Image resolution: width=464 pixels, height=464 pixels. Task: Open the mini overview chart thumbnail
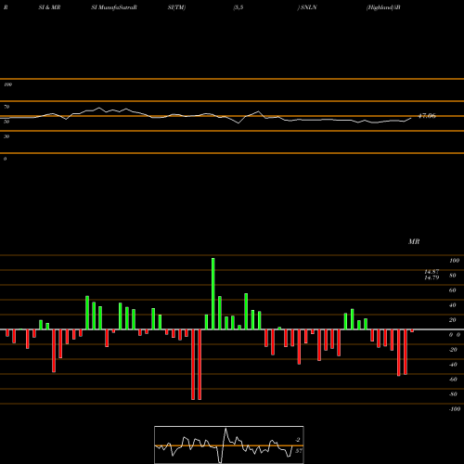point(229,445)
